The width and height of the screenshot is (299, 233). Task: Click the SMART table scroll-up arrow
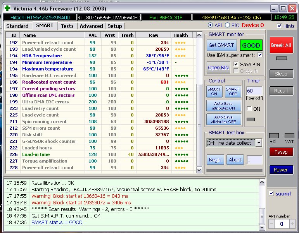click(199, 35)
